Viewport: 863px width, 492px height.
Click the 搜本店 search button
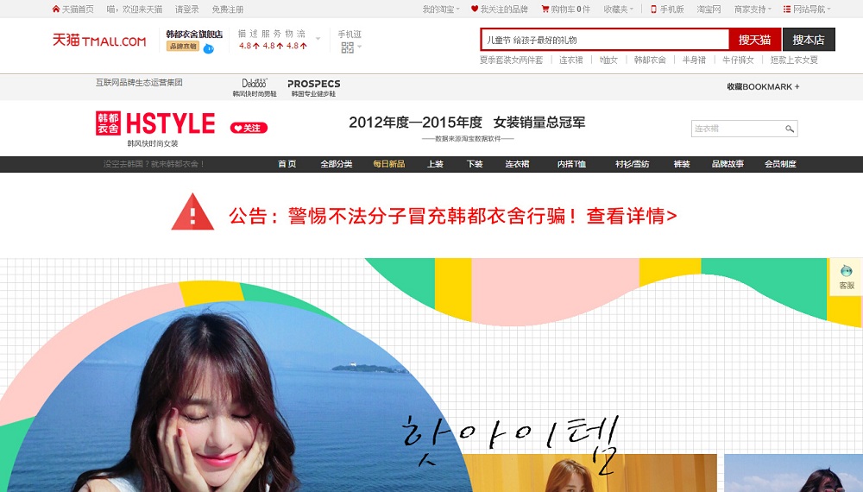(809, 40)
